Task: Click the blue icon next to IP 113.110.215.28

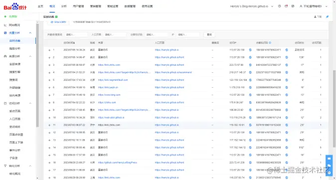Action: (250, 118)
